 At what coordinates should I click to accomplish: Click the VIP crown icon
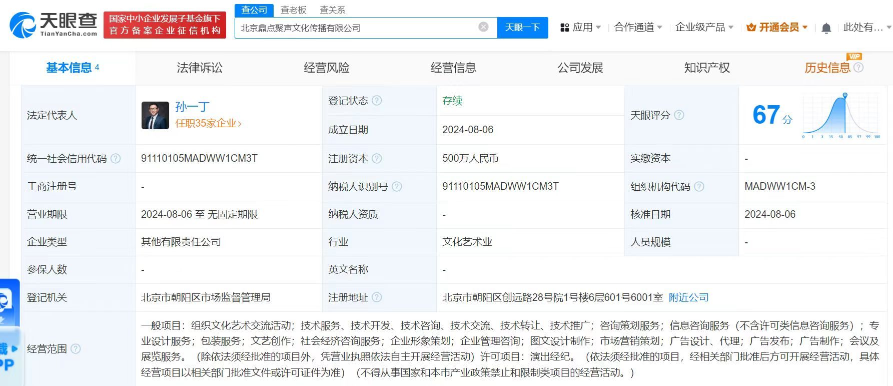pos(751,28)
